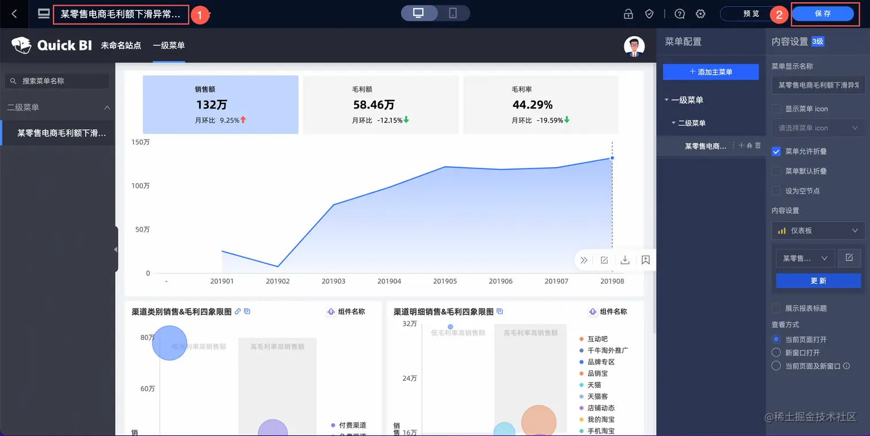Select the 毛利率 indicator card
This screenshot has width=870, height=436.
[x=541, y=105]
